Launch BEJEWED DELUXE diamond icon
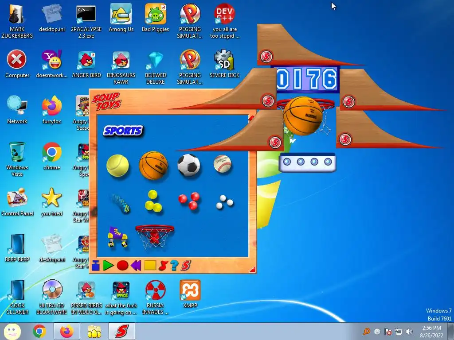Image resolution: width=454 pixels, height=340 pixels. (x=156, y=67)
